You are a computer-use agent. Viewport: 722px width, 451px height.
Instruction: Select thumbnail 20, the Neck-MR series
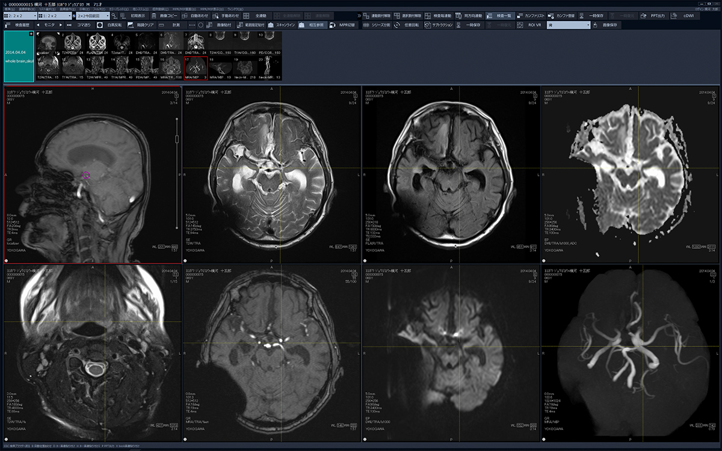[269, 69]
